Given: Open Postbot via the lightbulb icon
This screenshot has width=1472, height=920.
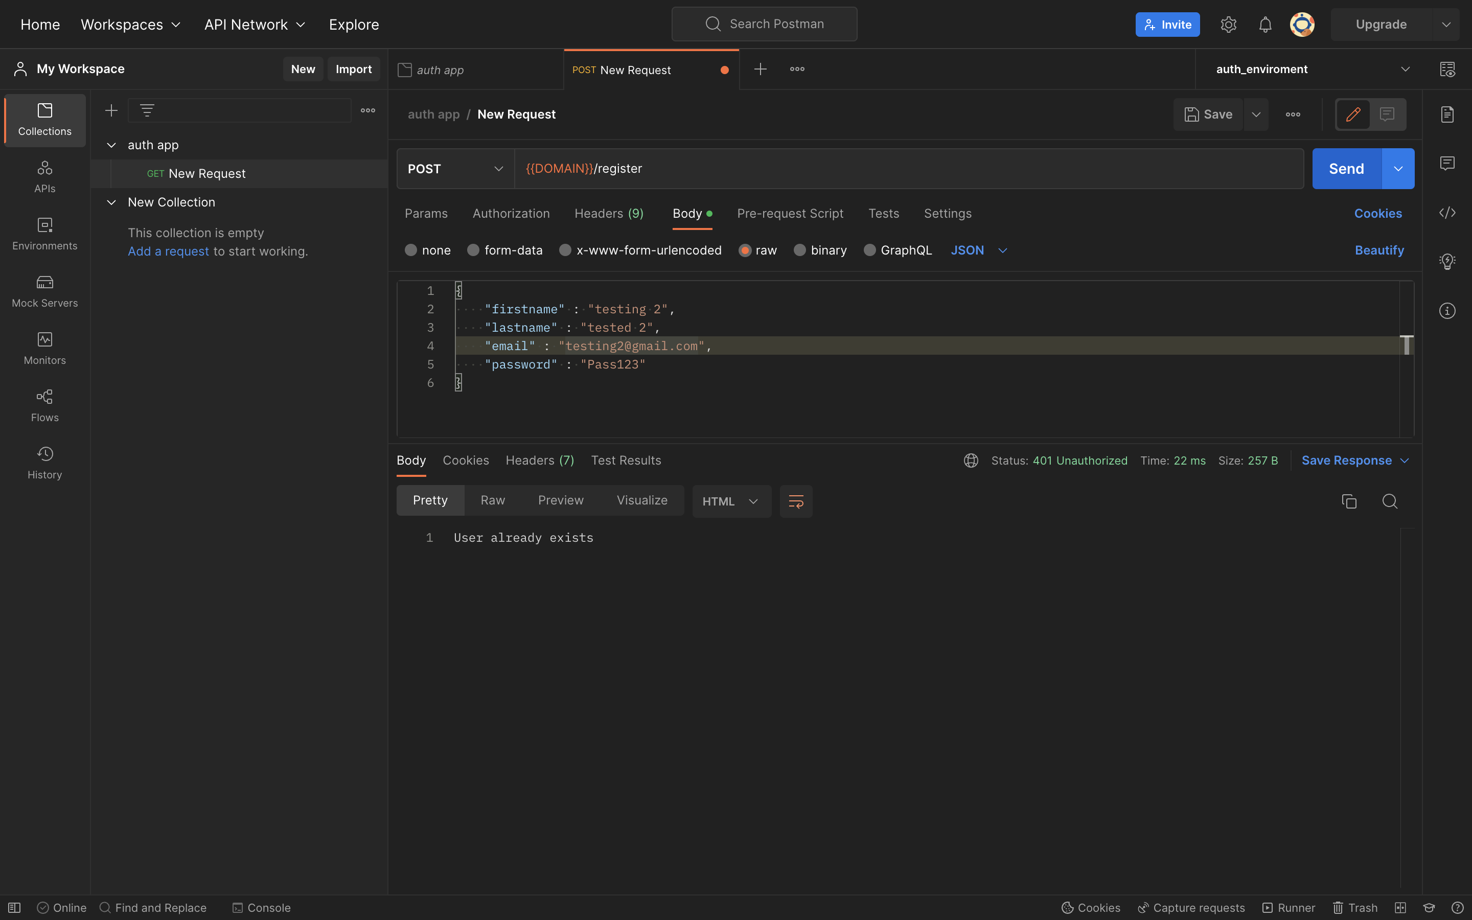Looking at the screenshot, I should click(1447, 261).
